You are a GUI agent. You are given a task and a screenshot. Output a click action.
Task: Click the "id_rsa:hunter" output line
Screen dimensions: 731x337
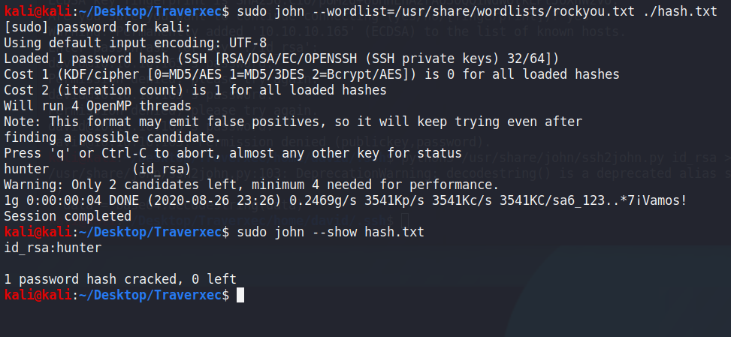coord(53,248)
